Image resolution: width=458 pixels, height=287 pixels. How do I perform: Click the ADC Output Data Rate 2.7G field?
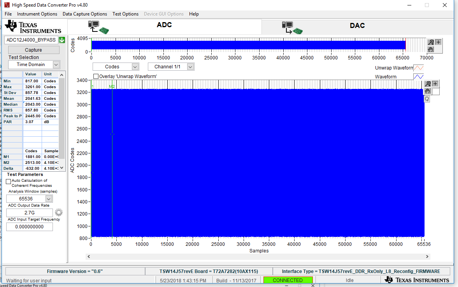point(30,212)
